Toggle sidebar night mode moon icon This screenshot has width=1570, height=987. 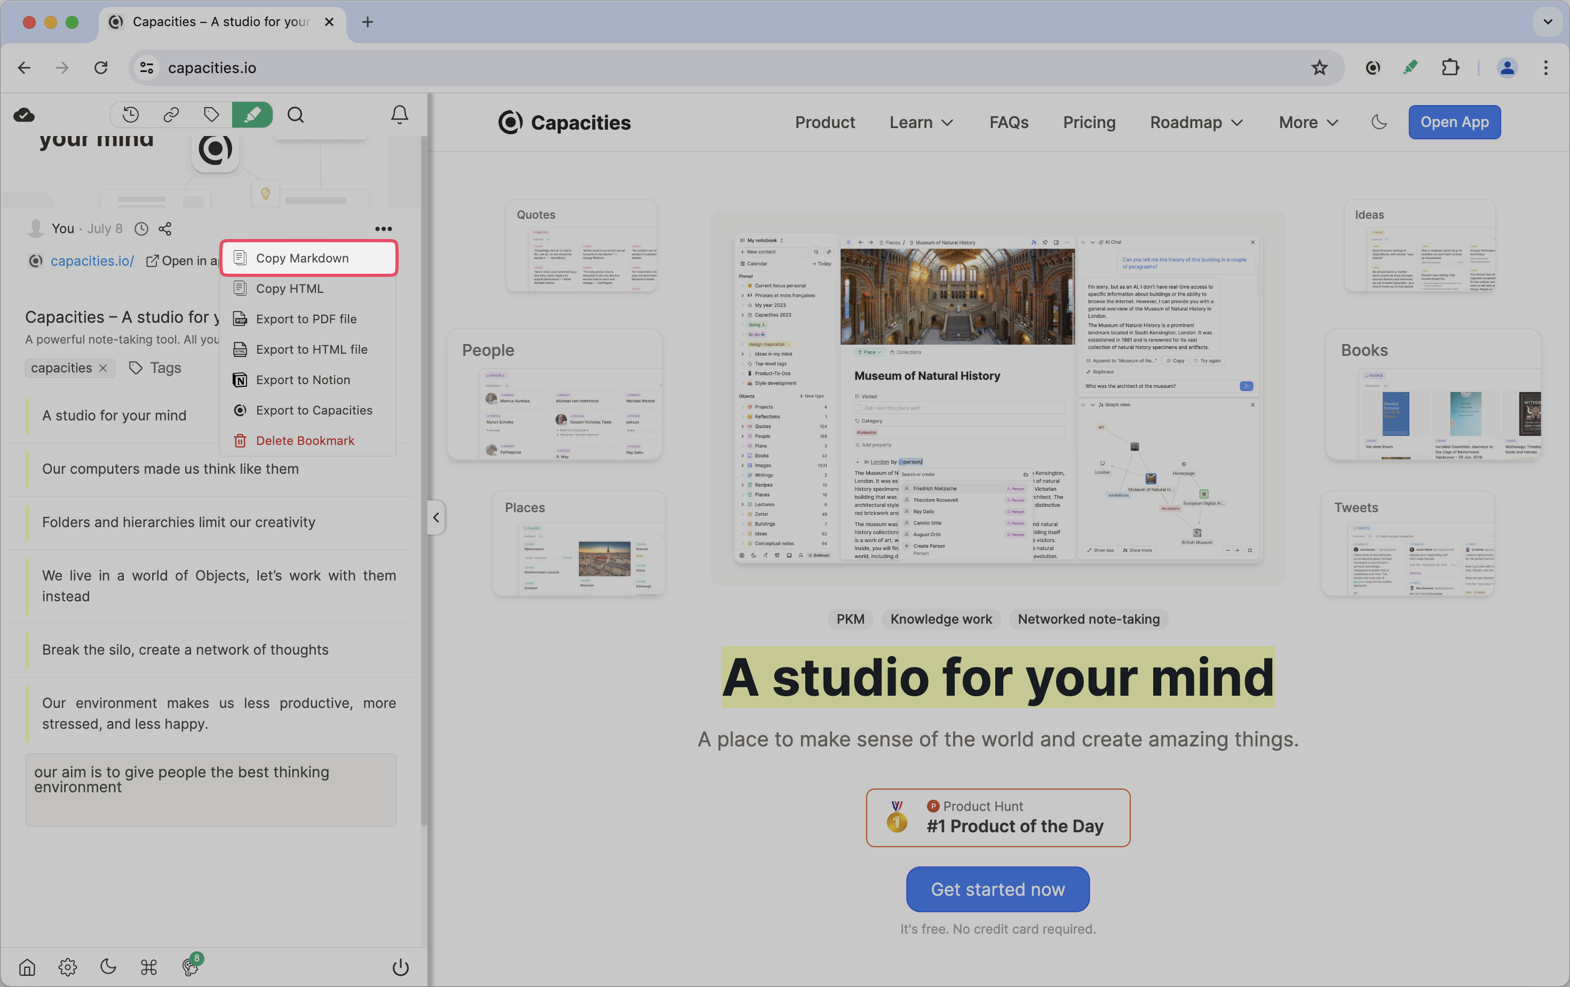click(x=108, y=967)
